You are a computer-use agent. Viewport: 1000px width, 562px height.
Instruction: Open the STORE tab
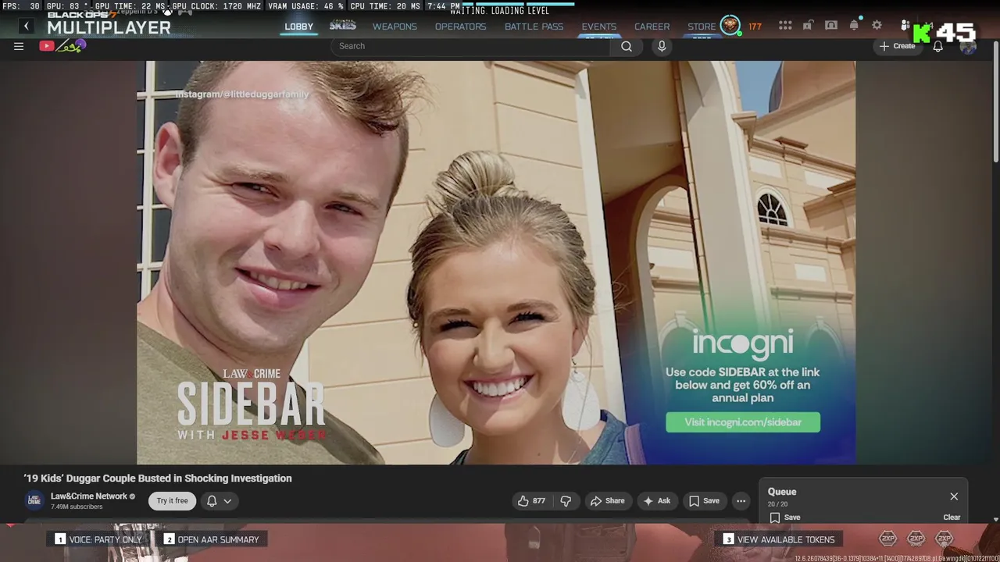pyautogui.click(x=701, y=27)
